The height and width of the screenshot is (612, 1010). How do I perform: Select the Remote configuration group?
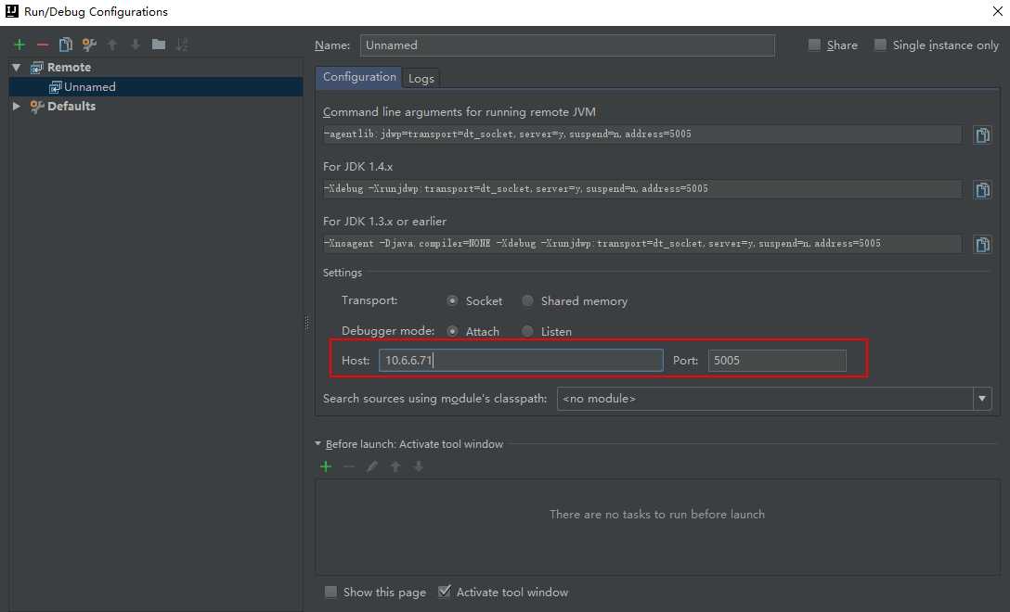click(x=69, y=67)
